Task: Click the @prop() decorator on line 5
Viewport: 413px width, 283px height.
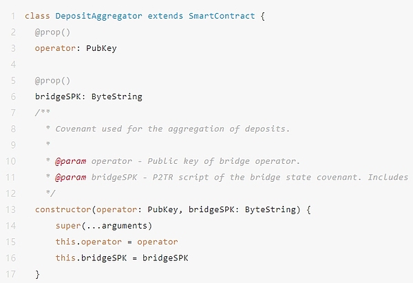Action: [x=52, y=81]
